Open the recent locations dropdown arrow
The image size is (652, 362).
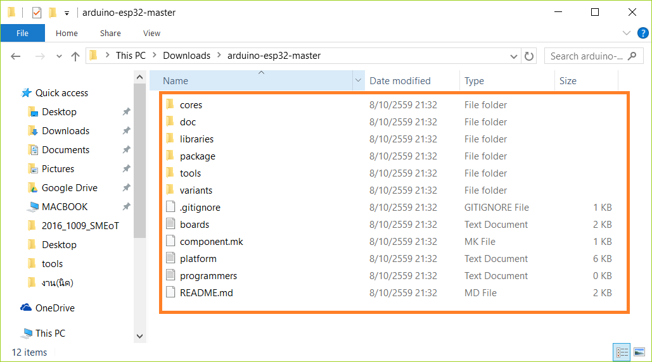pyautogui.click(x=59, y=56)
